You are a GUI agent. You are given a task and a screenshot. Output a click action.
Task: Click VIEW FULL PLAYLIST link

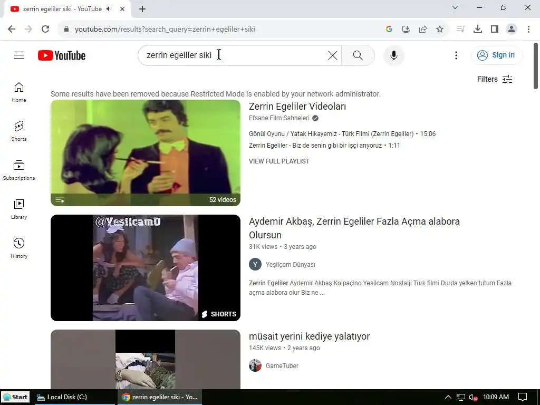tap(279, 161)
